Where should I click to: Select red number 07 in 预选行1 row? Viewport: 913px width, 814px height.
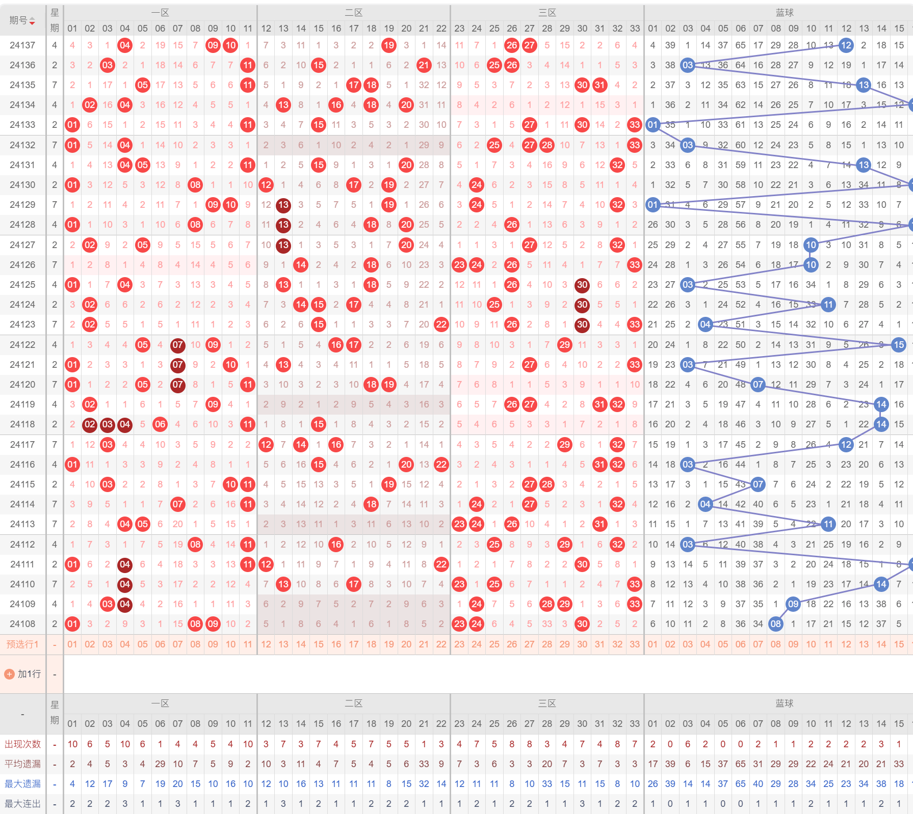point(177,644)
